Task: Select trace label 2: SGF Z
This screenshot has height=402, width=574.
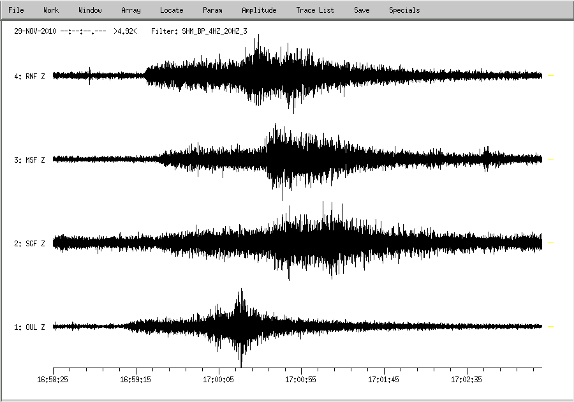Action: point(29,244)
